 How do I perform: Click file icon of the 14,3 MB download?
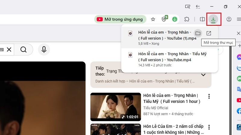(x=130, y=55)
